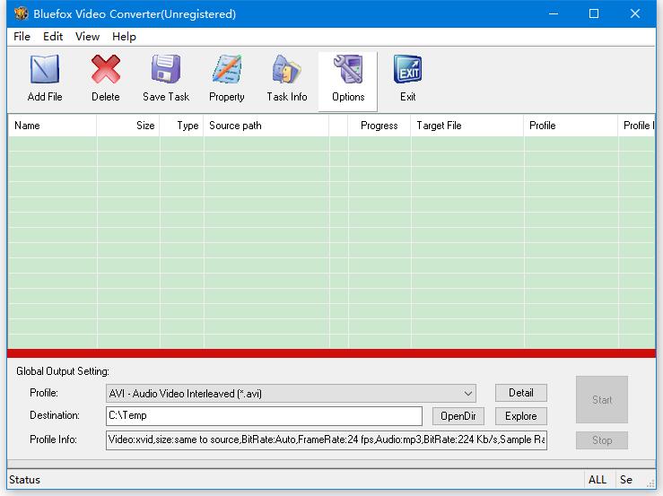663x496 pixels.
Task: Click the Target File column header
Action: tap(467, 126)
